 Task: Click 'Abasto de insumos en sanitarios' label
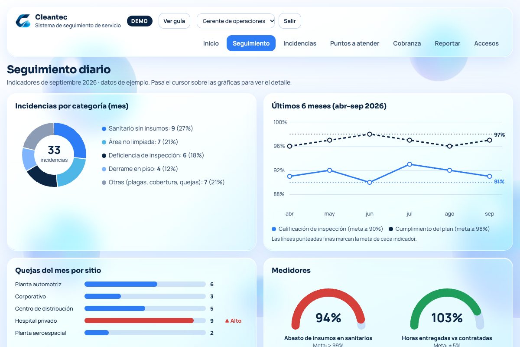coord(328,338)
